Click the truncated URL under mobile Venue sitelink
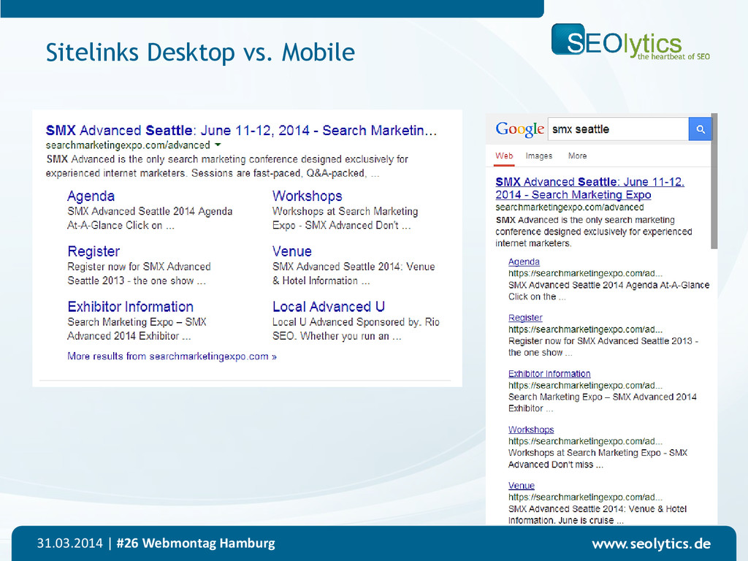This screenshot has width=748, height=561. pos(585,497)
